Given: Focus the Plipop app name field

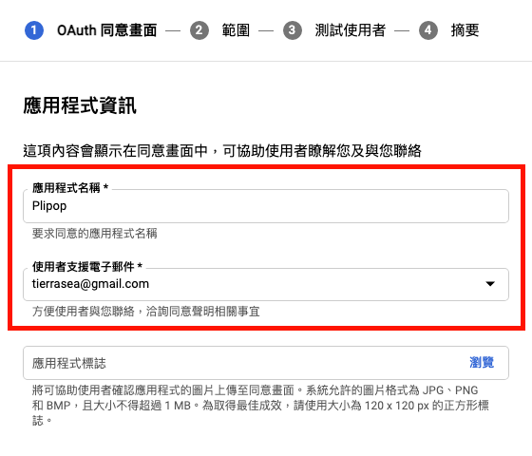Looking at the screenshot, I should (x=266, y=206).
